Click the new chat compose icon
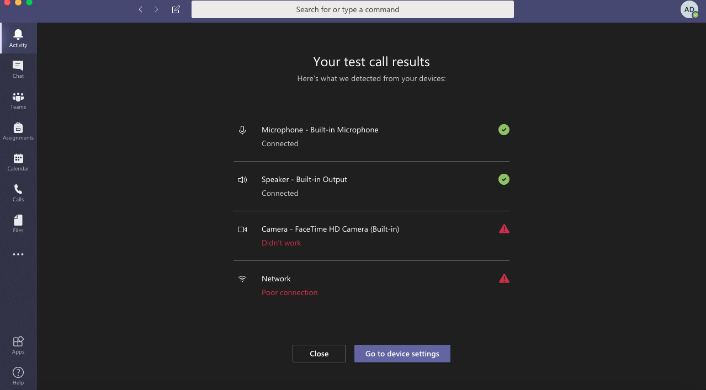This screenshot has width=706, height=390. pos(176,9)
